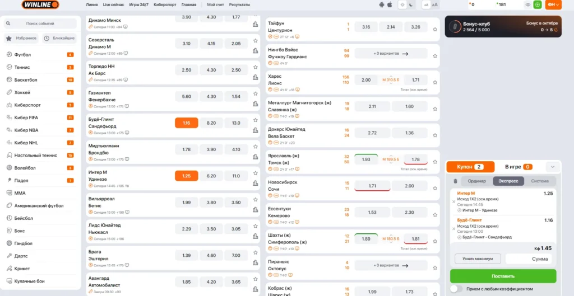Image resolution: width=574 pixels, height=296 pixels.
Task: Select Настольный теннис in the sidebar
Action: coord(40,156)
